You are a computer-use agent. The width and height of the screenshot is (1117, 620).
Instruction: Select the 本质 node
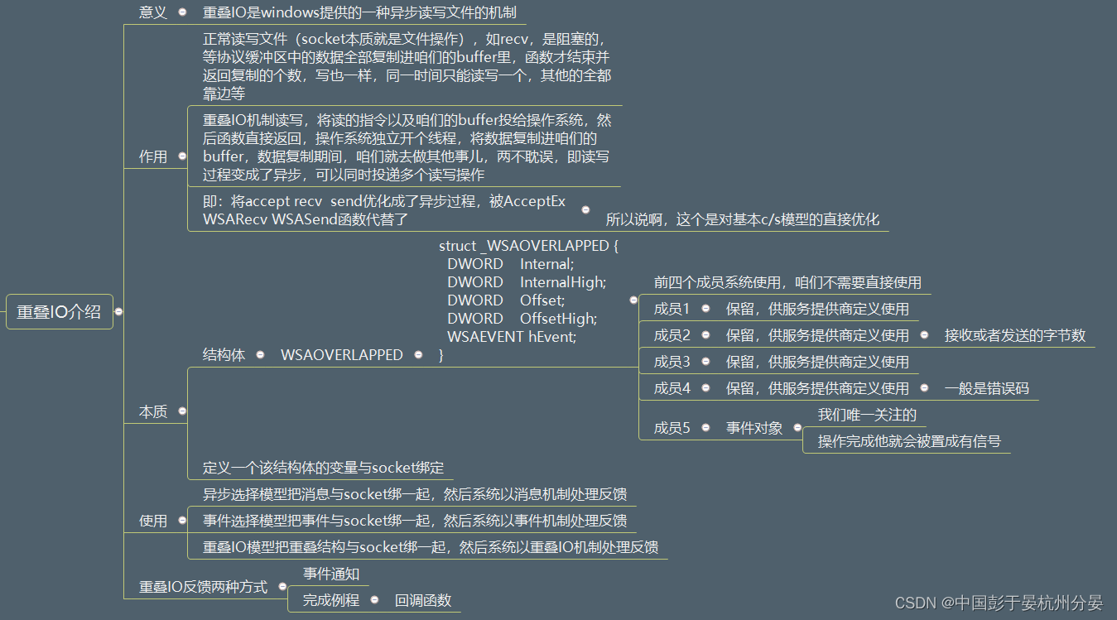[153, 411]
